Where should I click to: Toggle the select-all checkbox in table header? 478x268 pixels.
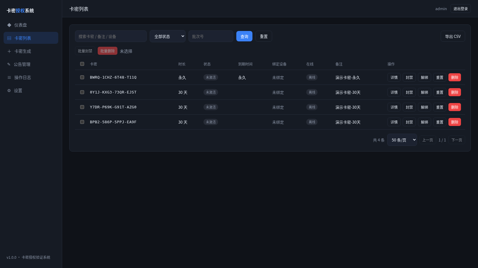pos(82,64)
